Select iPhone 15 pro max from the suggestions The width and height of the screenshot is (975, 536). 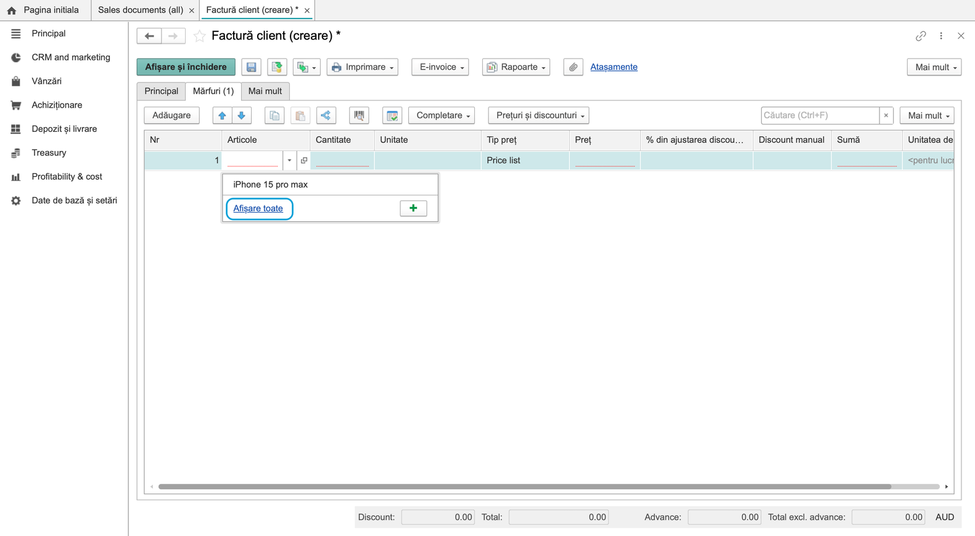coord(330,184)
